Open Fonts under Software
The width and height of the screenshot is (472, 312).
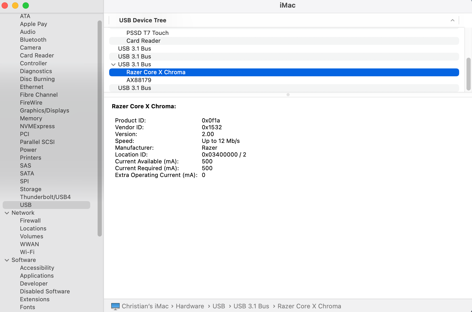coord(28,307)
